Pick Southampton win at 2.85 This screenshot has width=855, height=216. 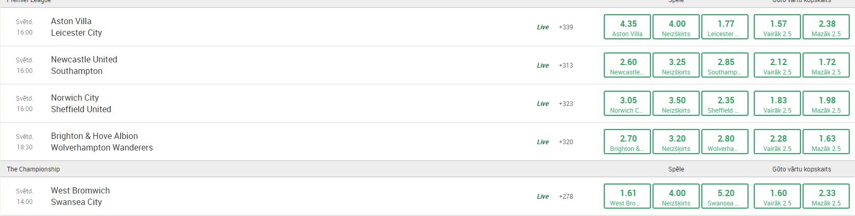tap(725, 65)
